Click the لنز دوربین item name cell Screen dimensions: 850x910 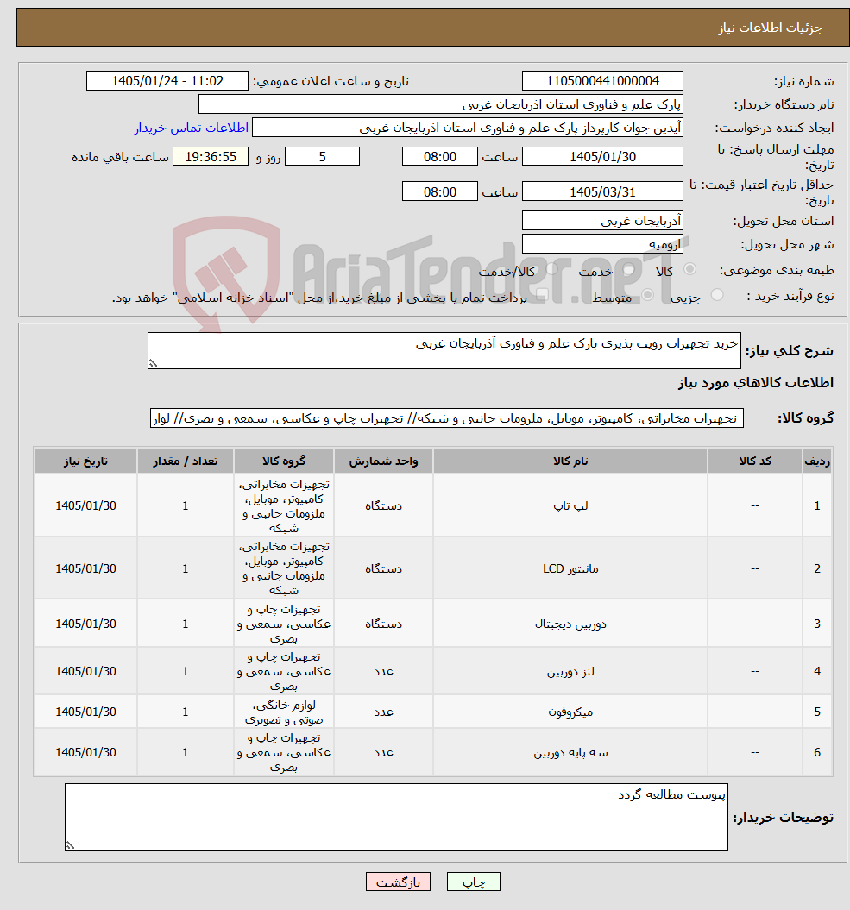click(x=570, y=671)
